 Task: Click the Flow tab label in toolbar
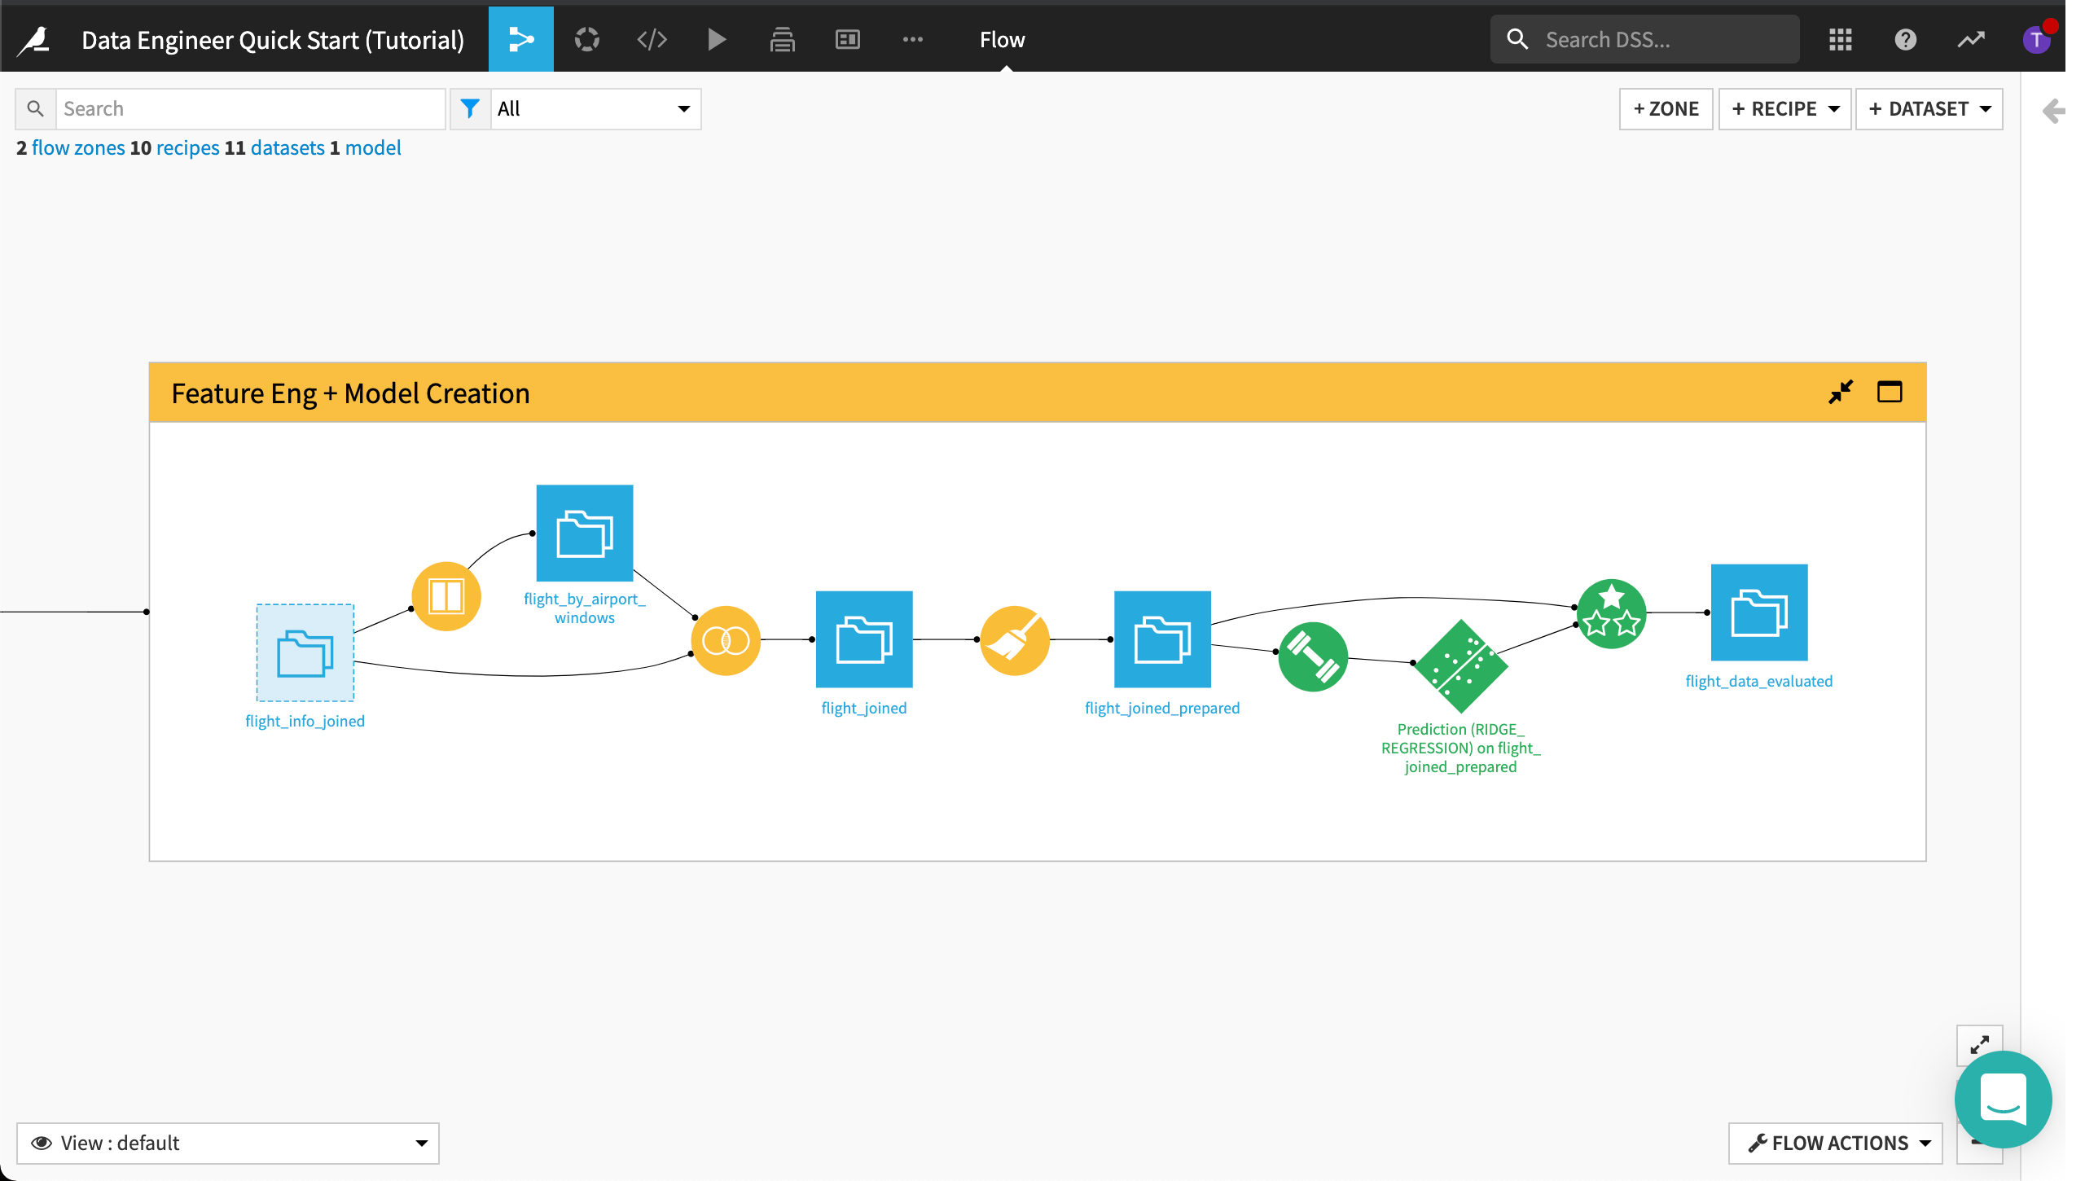tap(1001, 38)
